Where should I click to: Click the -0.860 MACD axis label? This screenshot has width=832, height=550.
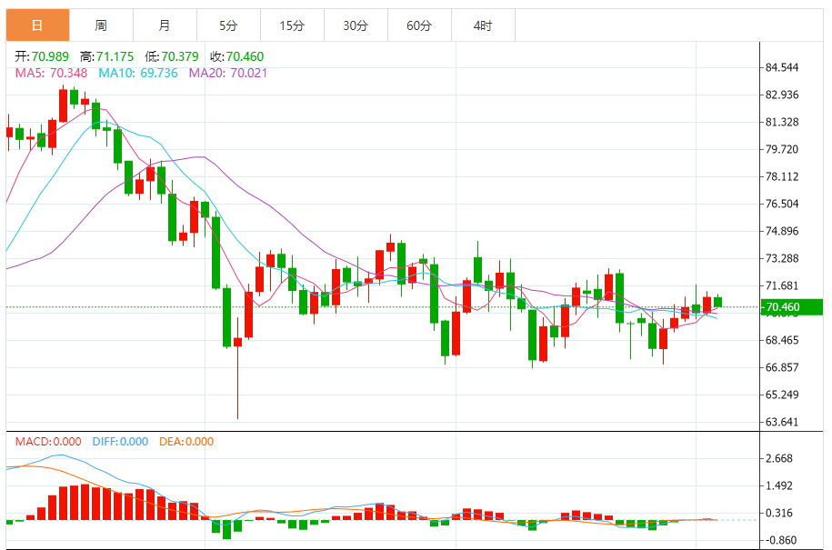[x=779, y=540]
